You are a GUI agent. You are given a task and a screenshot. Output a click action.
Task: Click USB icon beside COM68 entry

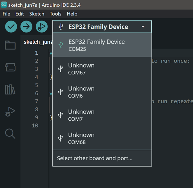point(61,138)
